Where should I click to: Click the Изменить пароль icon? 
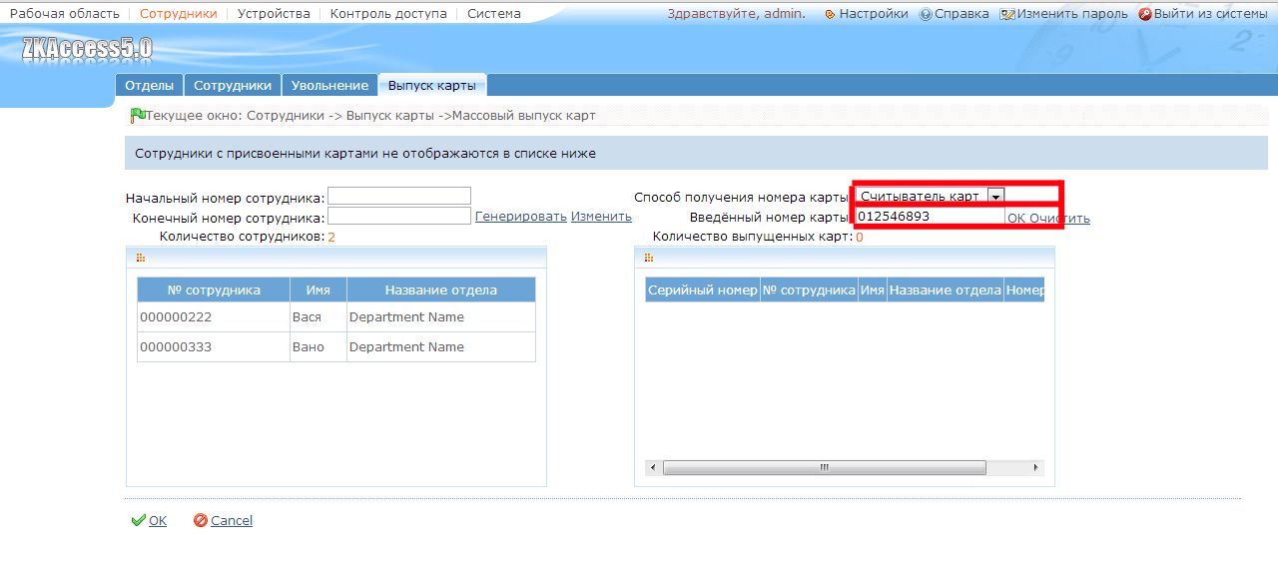pyautogui.click(x=1007, y=15)
